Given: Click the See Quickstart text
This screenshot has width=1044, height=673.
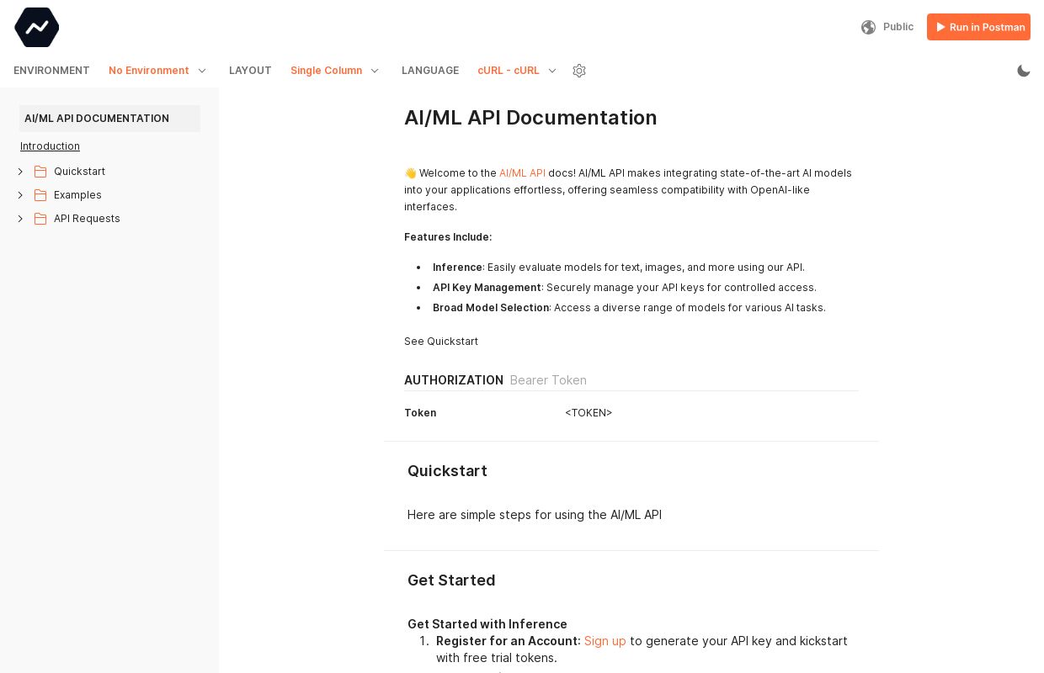Looking at the screenshot, I should [441, 342].
